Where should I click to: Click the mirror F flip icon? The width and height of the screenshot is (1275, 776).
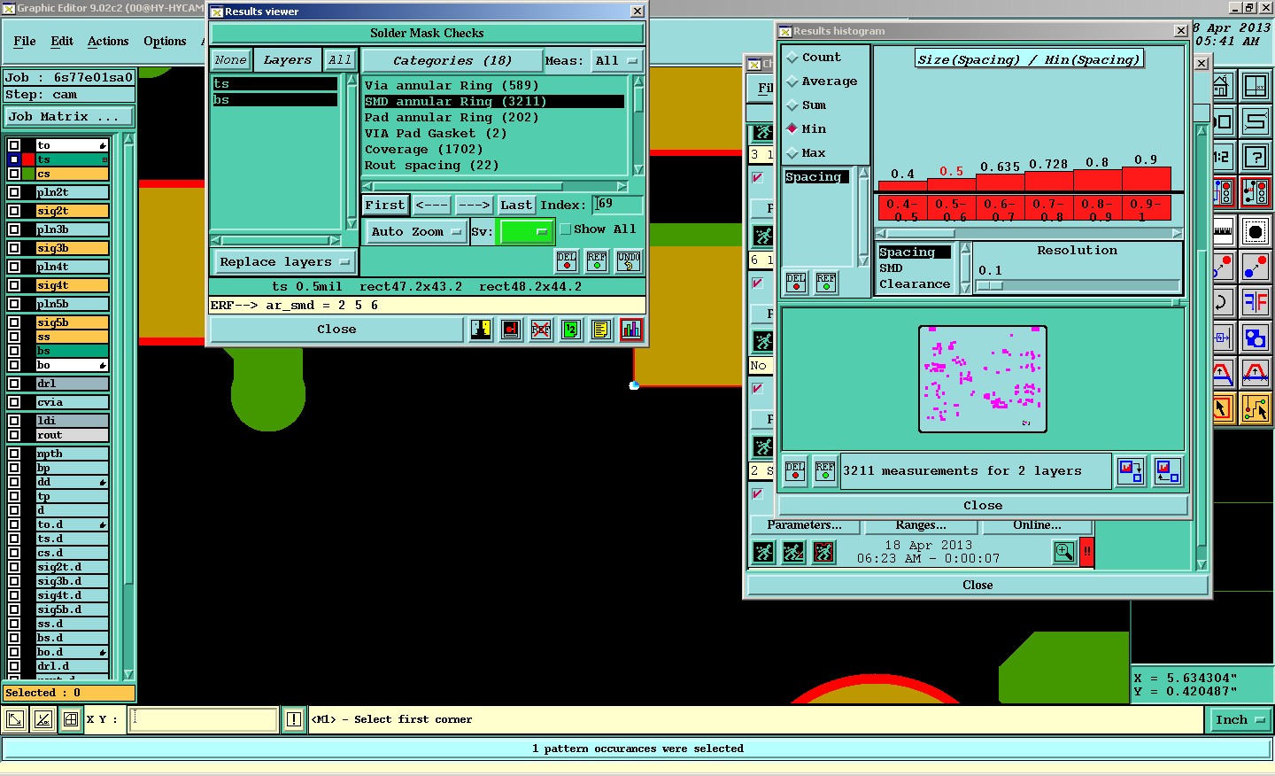1256,302
